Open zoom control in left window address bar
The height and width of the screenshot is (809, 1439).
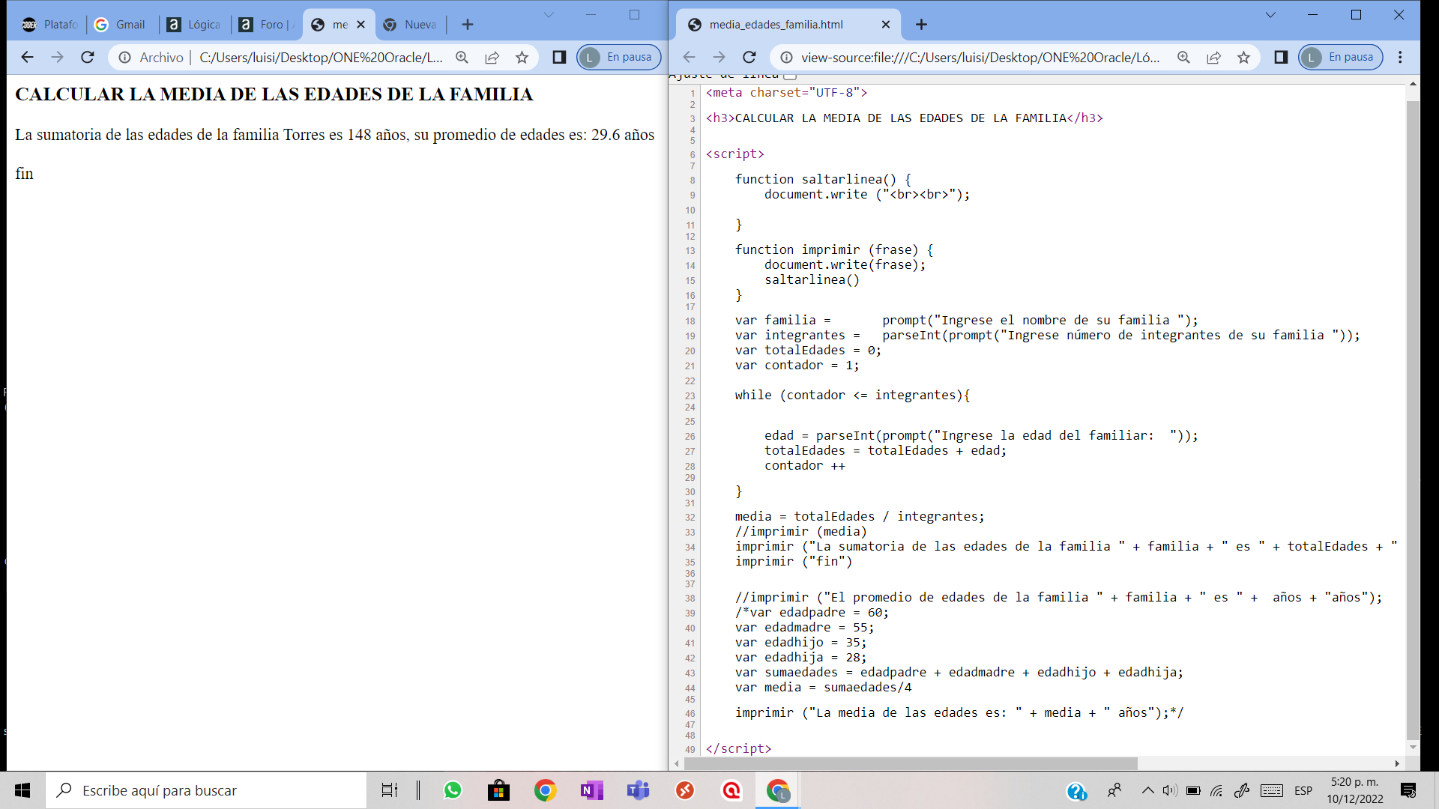[462, 57]
